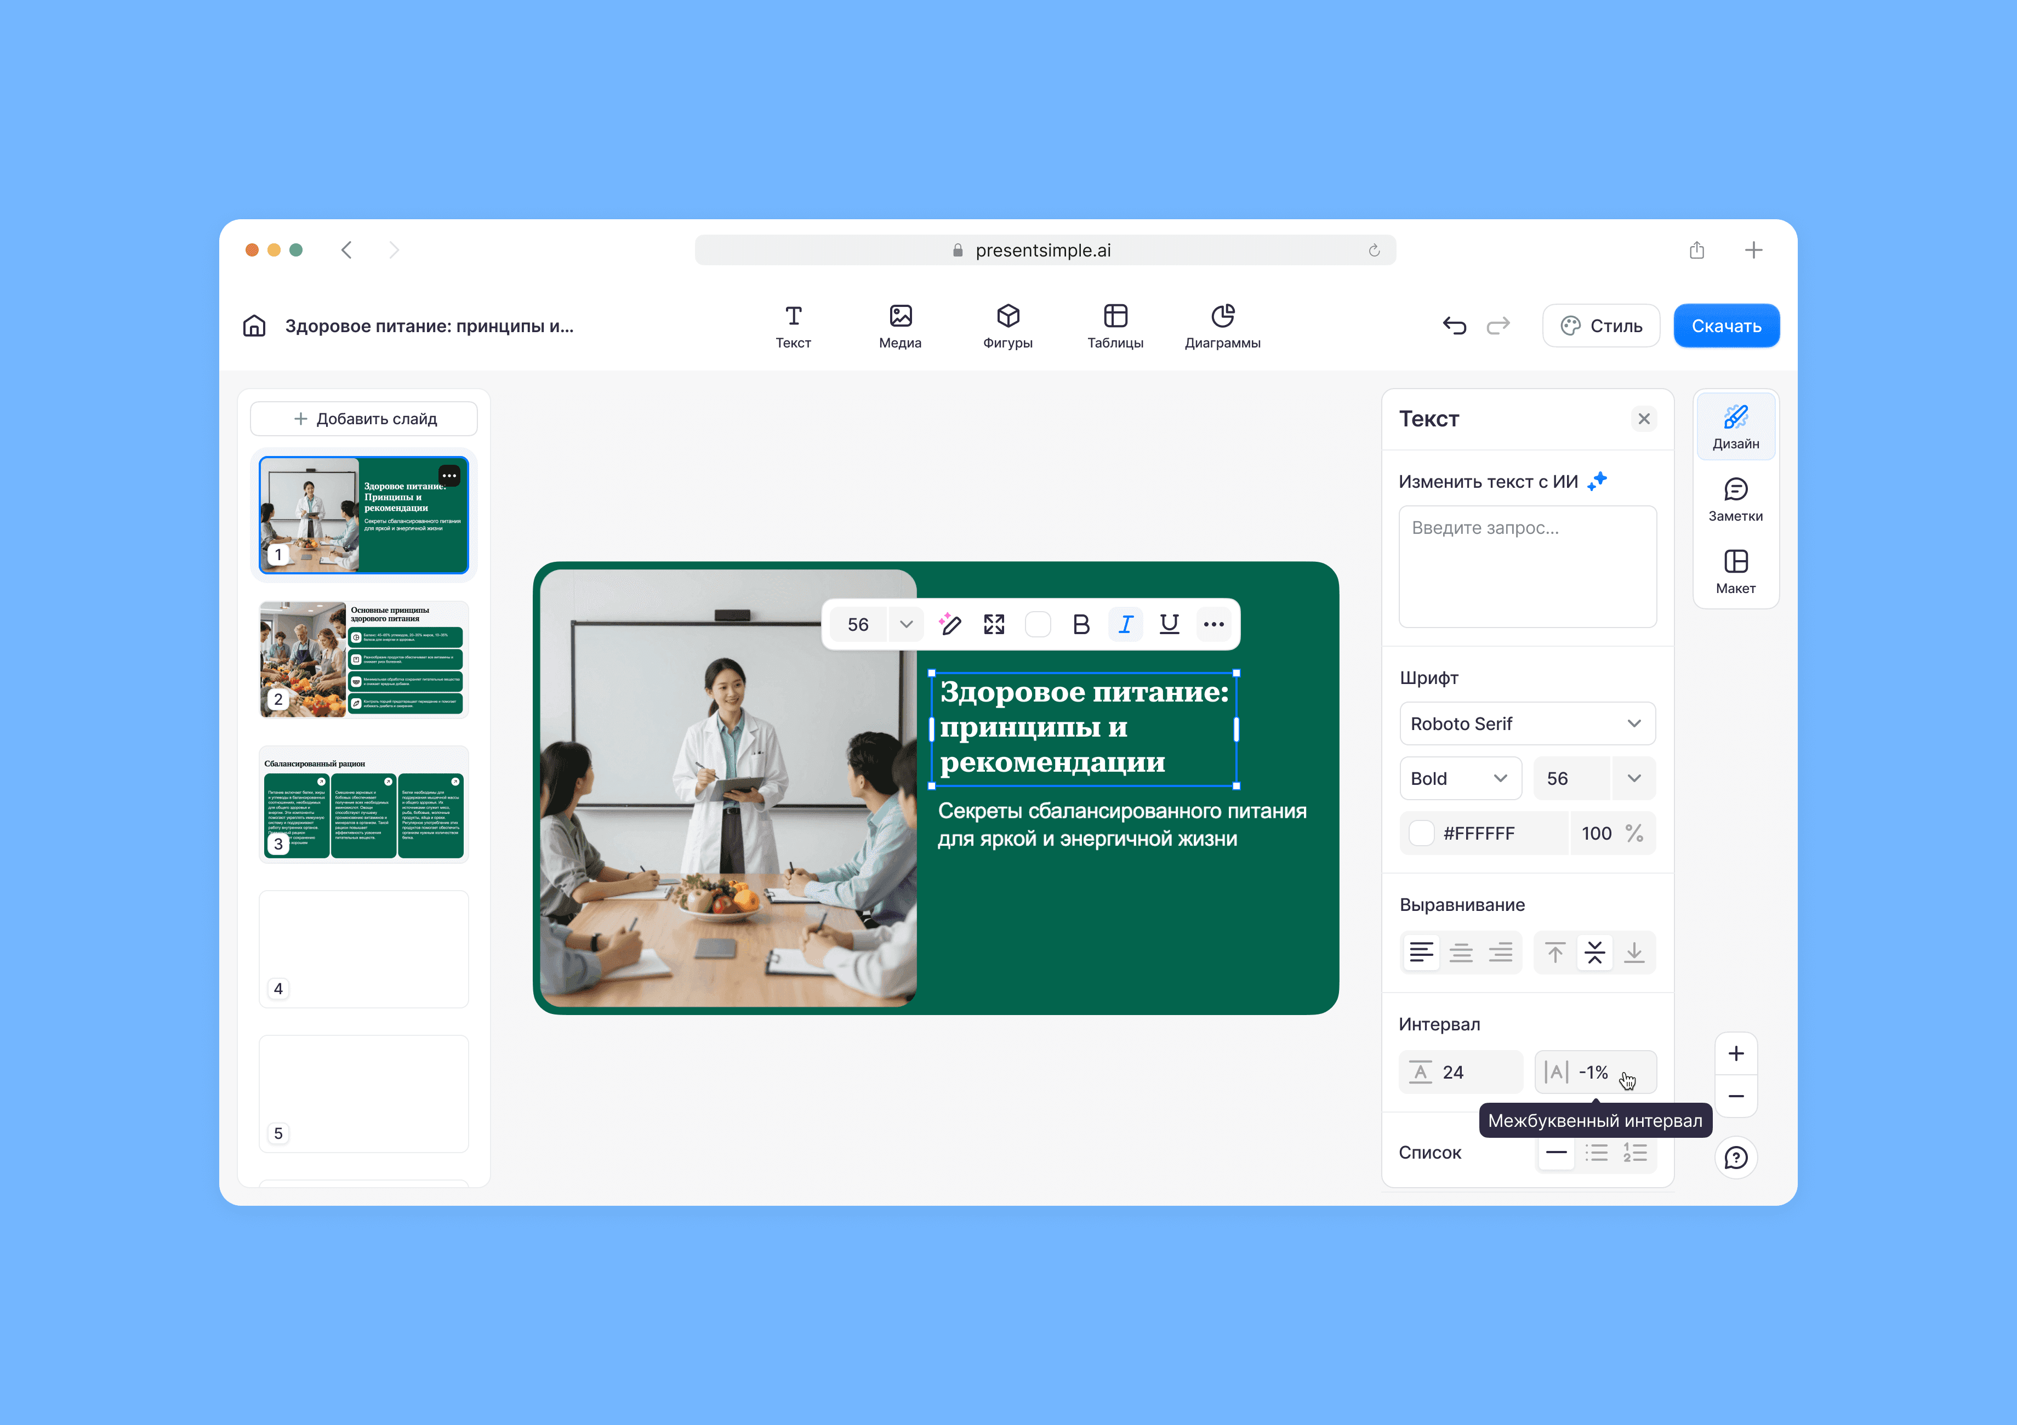Select center horizontal text alignment
The width and height of the screenshot is (2017, 1425).
1460,953
